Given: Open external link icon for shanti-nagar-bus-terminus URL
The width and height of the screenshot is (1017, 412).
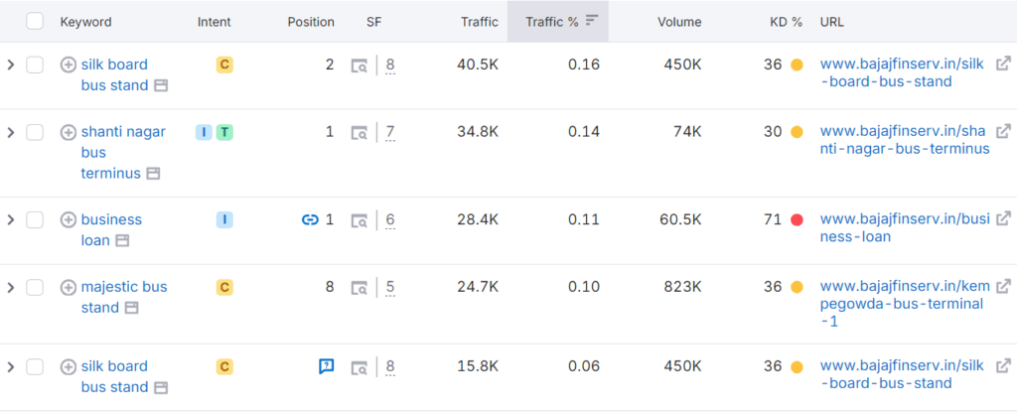Looking at the screenshot, I should point(1003,131).
